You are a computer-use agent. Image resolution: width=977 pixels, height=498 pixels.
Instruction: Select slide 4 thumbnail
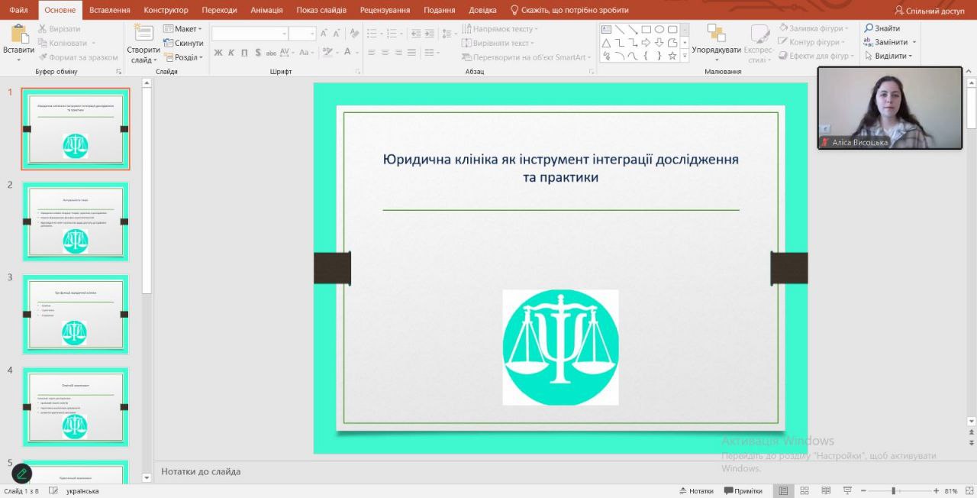coord(76,407)
